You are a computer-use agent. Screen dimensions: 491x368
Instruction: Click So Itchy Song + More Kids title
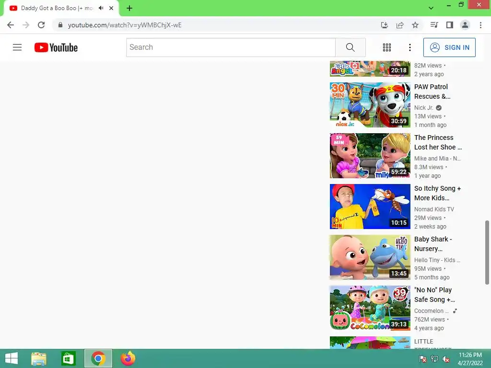coord(437,193)
